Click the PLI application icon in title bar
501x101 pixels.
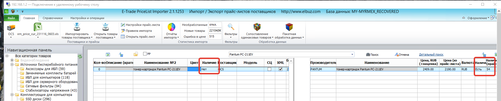pyautogui.click(x=6, y=11)
